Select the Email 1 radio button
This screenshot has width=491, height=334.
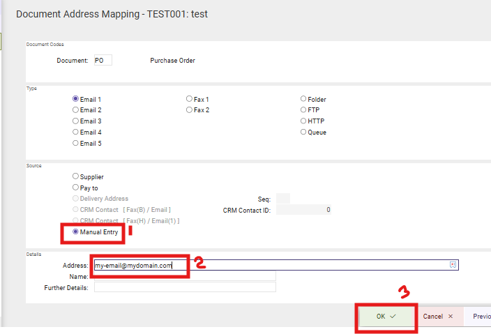[76, 99]
